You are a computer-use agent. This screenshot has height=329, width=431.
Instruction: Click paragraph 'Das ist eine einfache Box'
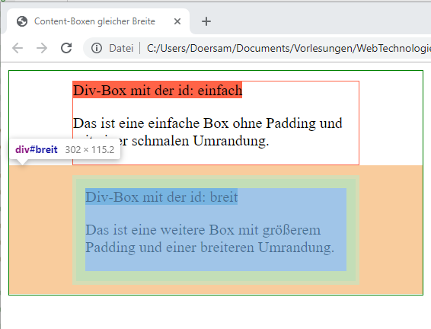(x=208, y=132)
